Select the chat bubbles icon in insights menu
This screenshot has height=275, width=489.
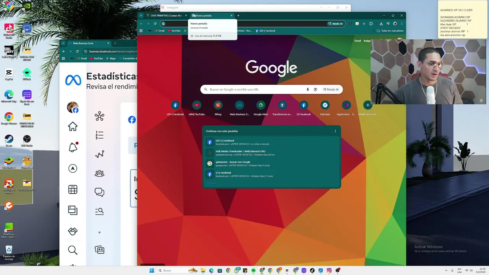tap(99, 192)
